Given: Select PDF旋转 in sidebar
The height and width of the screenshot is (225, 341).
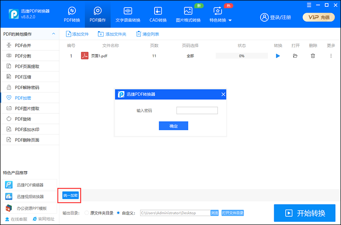Looking at the screenshot, I should point(30,119).
